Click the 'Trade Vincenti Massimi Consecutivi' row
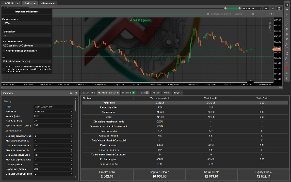 (185, 140)
